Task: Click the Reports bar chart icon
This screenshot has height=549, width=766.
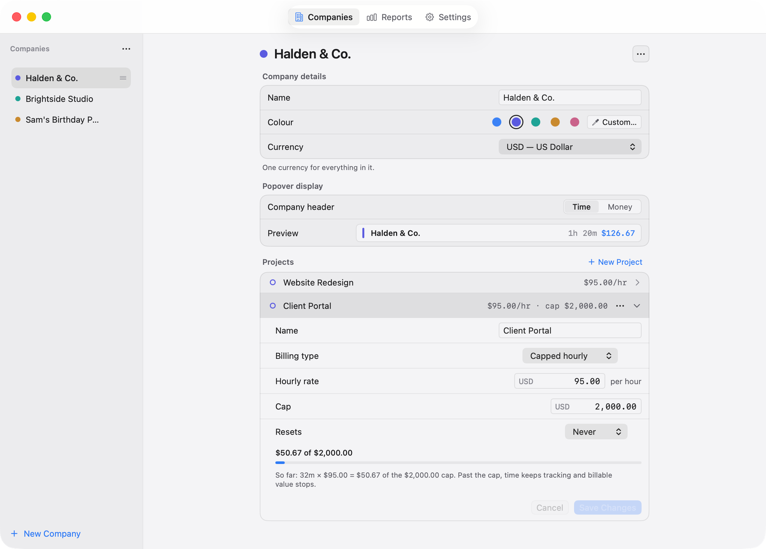Action: coord(372,17)
